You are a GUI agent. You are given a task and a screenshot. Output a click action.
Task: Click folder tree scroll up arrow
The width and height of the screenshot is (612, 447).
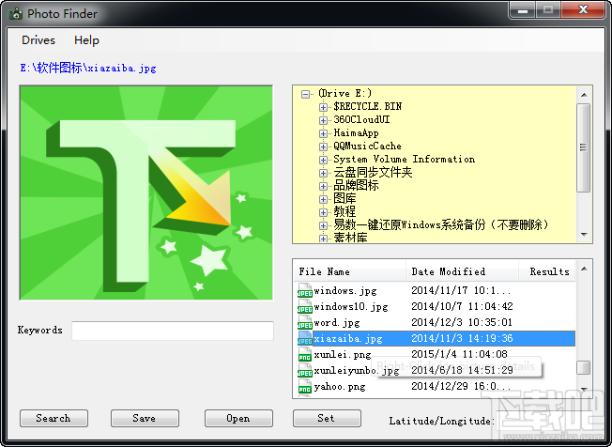coord(584,95)
